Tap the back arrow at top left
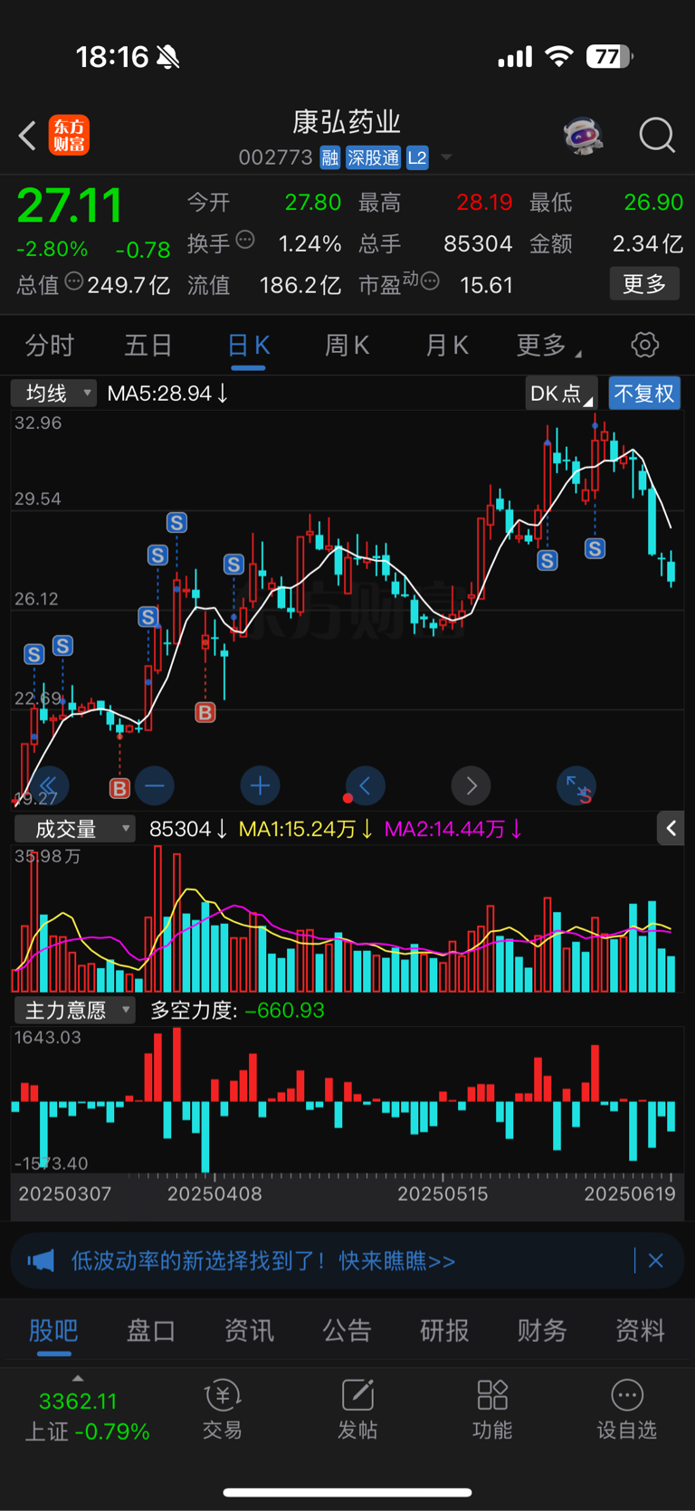The width and height of the screenshot is (695, 1511). click(27, 136)
